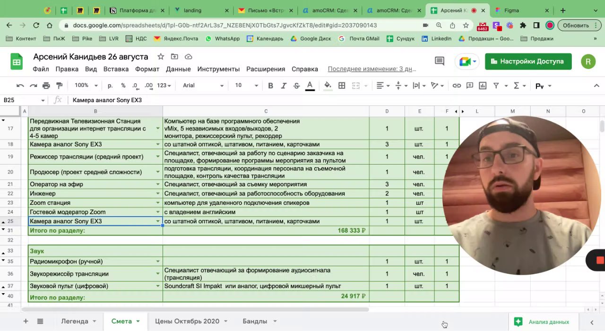
Task: Apply percent format
Action: 123,86
